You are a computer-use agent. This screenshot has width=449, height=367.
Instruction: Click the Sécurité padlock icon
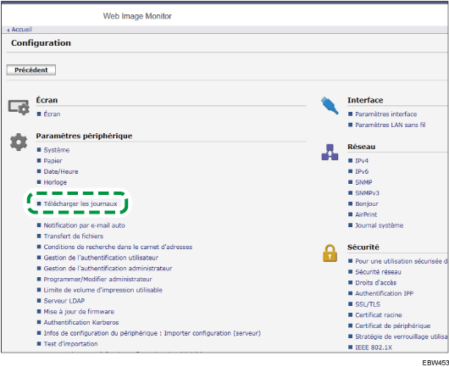pos(330,253)
